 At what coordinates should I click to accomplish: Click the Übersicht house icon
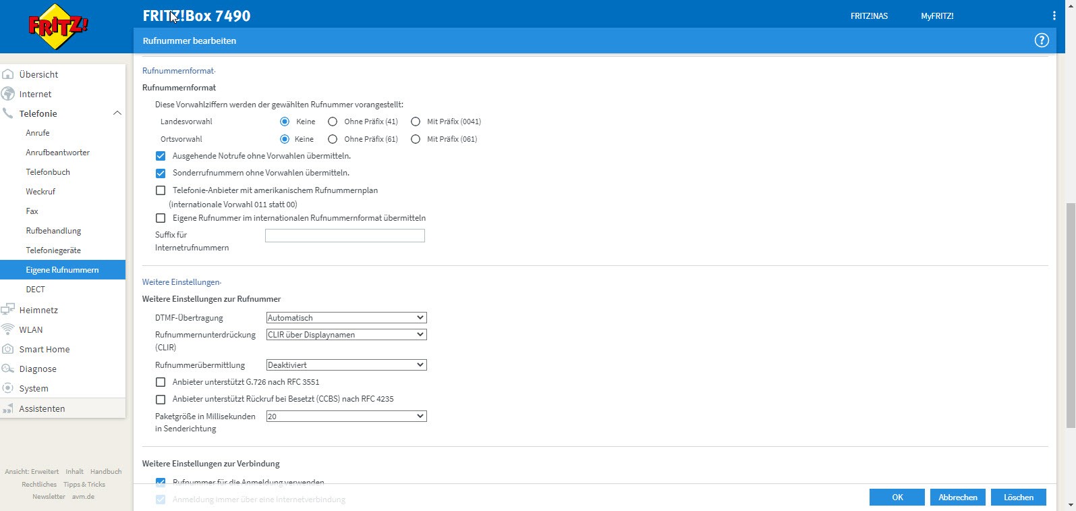8,74
